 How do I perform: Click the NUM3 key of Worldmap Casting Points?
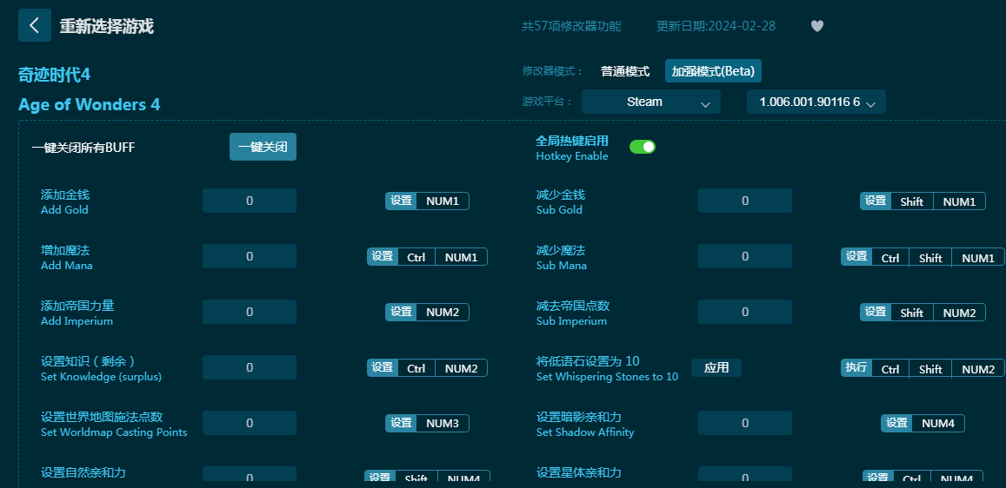443,424
